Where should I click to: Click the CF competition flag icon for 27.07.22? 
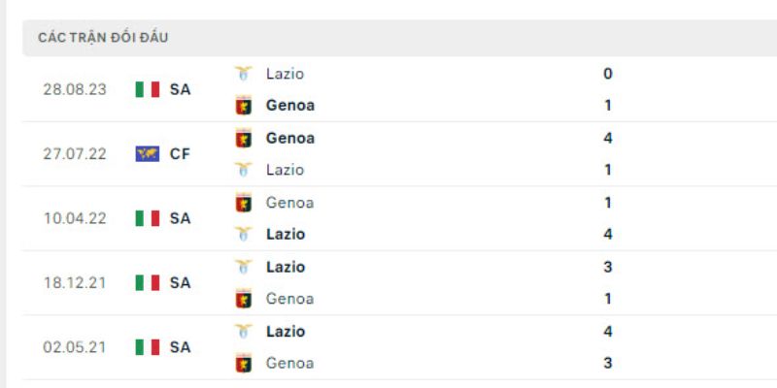(148, 153)
